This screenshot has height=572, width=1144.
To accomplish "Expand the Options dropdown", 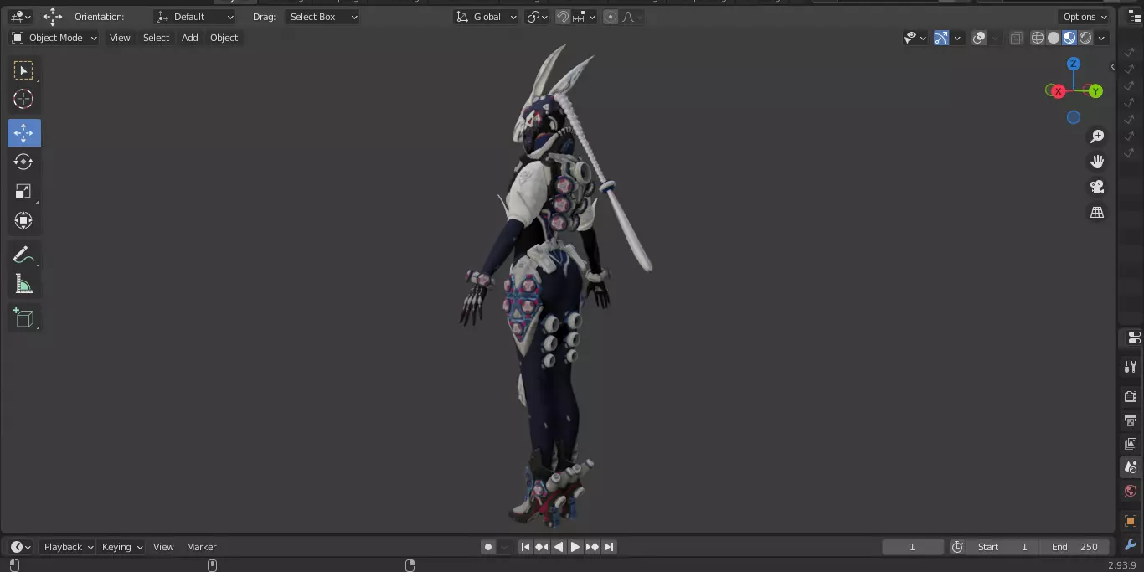I will 1085,17.
